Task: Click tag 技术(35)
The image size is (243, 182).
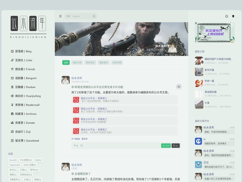Action: (x=34, y=170)
